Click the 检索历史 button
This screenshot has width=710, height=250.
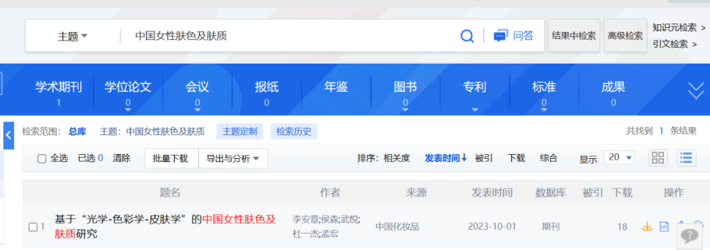point(294,131)
